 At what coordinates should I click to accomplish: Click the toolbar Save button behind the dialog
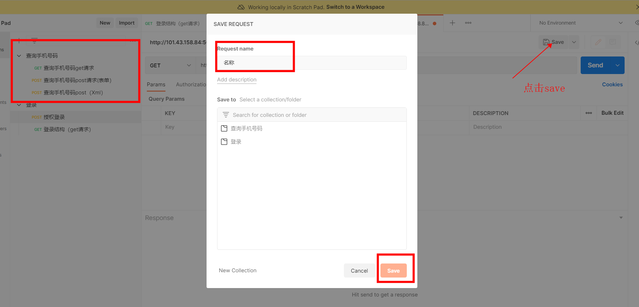[554, 42]
